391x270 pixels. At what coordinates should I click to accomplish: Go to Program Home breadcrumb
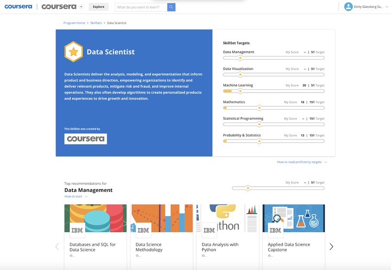pyautogui.click(x=74, y=23)
